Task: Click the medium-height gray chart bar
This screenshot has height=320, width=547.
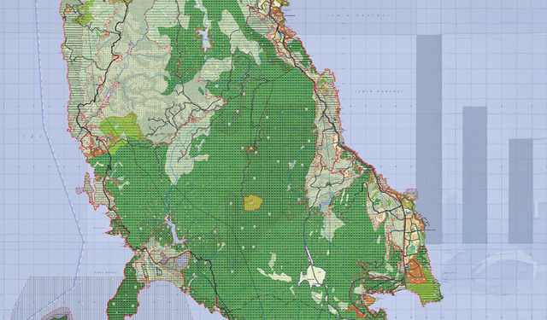Action: pyautogui.click(x=475, y=175)
